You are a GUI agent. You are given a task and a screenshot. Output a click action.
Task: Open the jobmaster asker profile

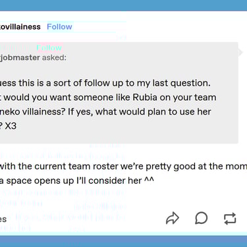point(20,58)
